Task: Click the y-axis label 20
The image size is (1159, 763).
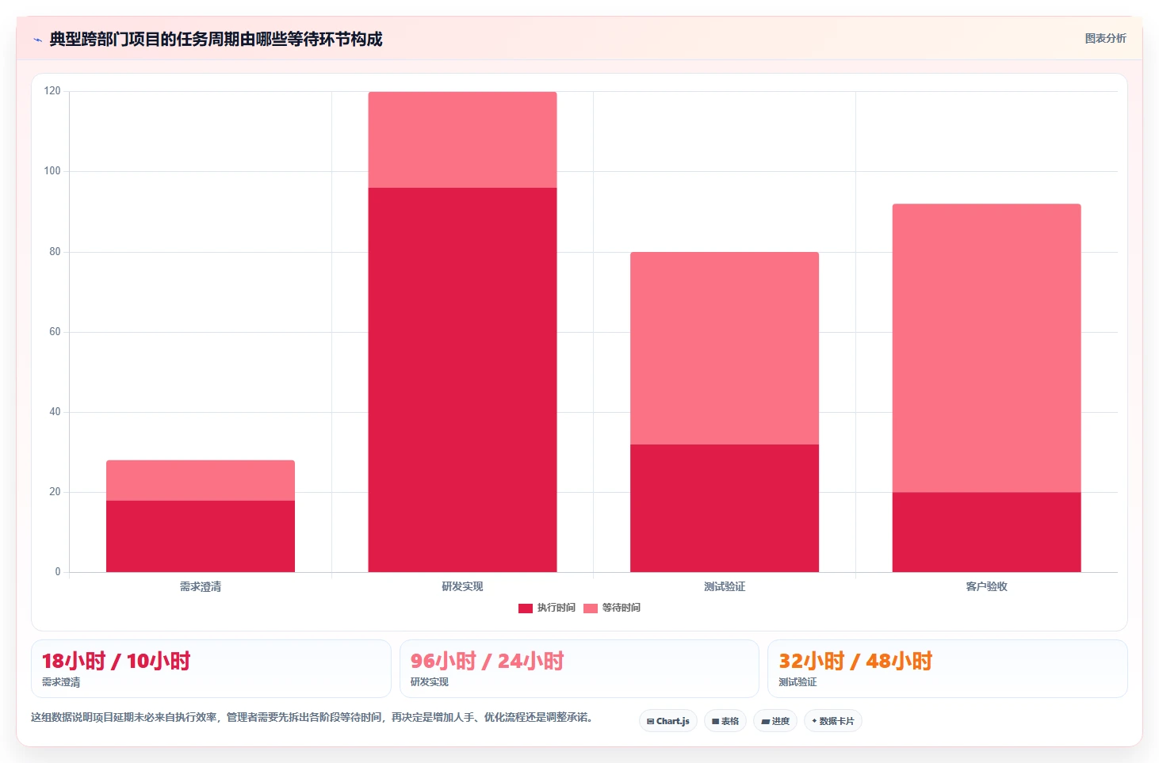Action: click(55, 492)
